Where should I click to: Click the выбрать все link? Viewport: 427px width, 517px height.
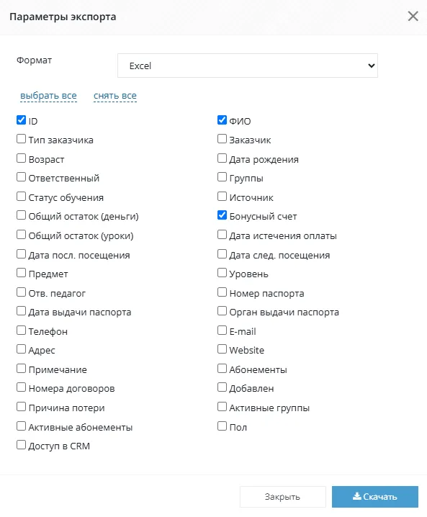pos(48,96)
